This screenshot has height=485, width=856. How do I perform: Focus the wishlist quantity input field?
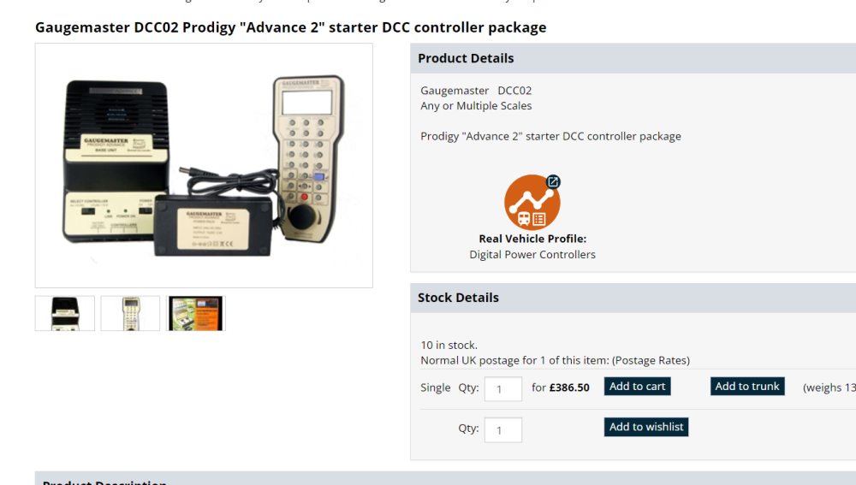point(502,429)
